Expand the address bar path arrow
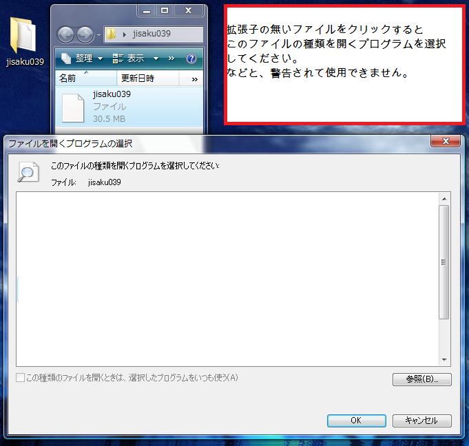The image size is (469, 446). [x=125, y=34]
